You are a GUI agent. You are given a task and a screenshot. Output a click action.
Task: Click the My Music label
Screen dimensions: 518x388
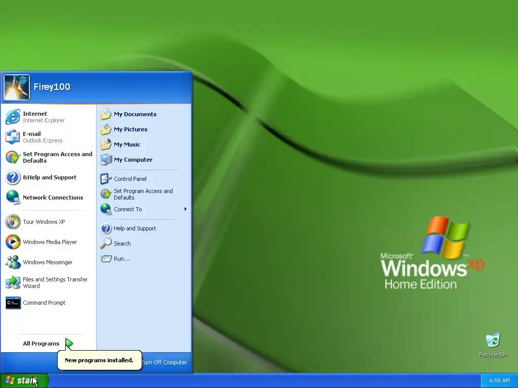coord(127,144)
